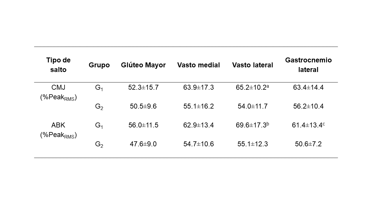The image size is (372, 209).
Task: Select the cell showing 63.9±17.3
Action: [198, 87]
